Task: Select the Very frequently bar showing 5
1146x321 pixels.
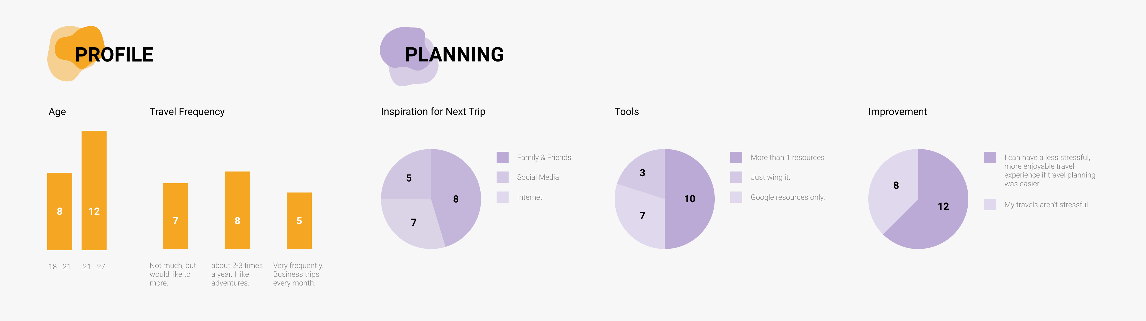Action: click(299, 220)
